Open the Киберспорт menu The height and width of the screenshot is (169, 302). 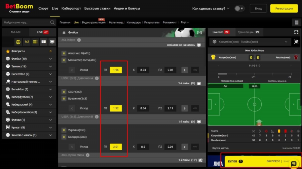(71, 8)
